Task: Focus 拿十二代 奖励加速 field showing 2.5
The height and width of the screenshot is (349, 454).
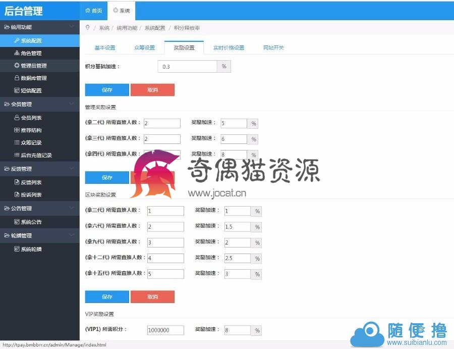Action: 238,258
